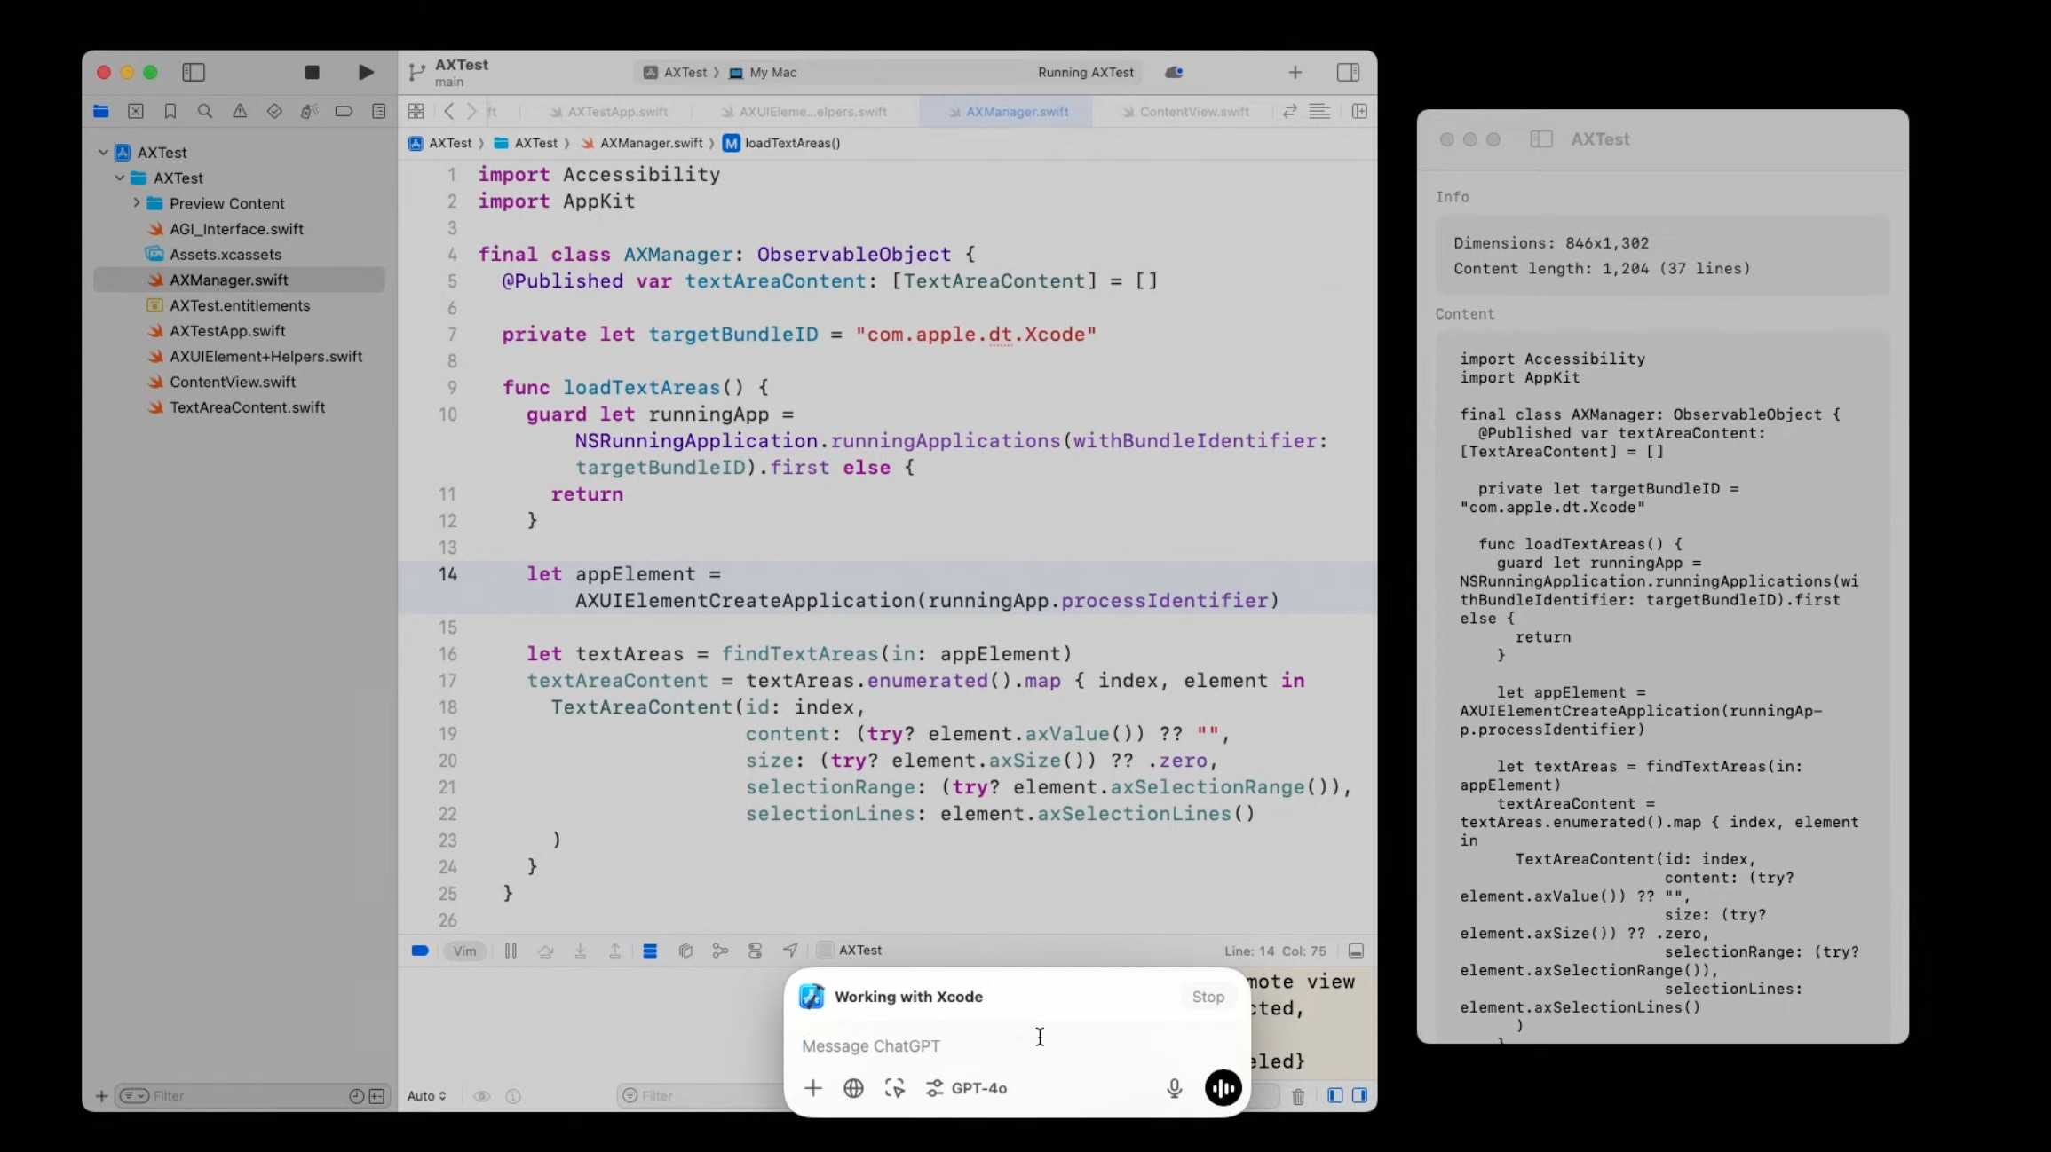The width and height of the screenshot is (2051, 1152).
Task: Toggle the Vim mode button
Action: pyautogui.click(x=464, y=950)
